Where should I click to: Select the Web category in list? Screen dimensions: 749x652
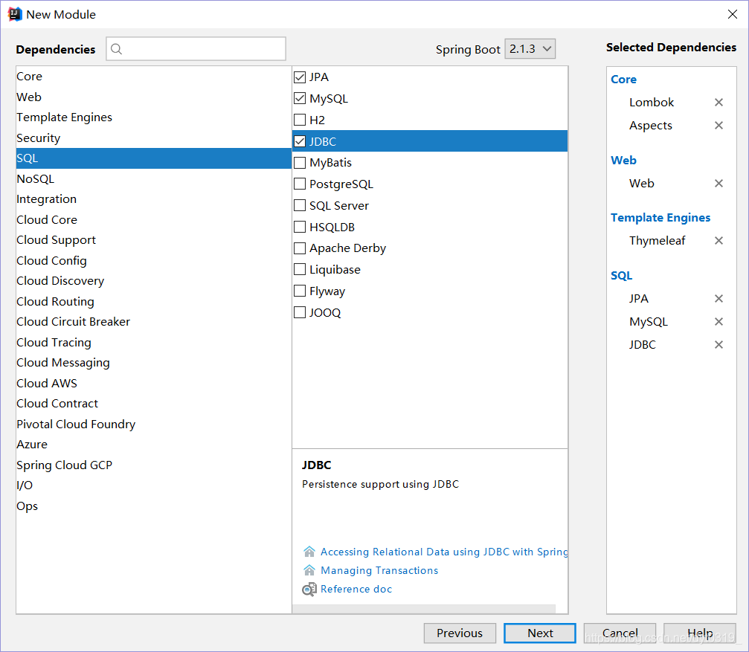point(153,97)
